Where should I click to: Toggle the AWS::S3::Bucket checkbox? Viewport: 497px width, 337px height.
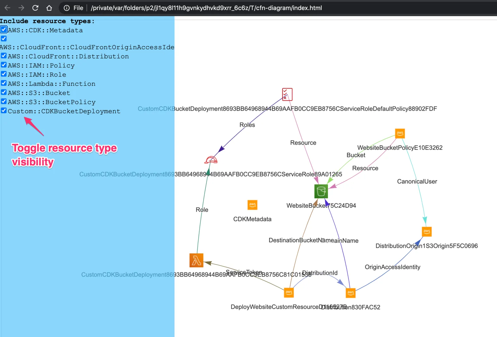click(4, 92)
